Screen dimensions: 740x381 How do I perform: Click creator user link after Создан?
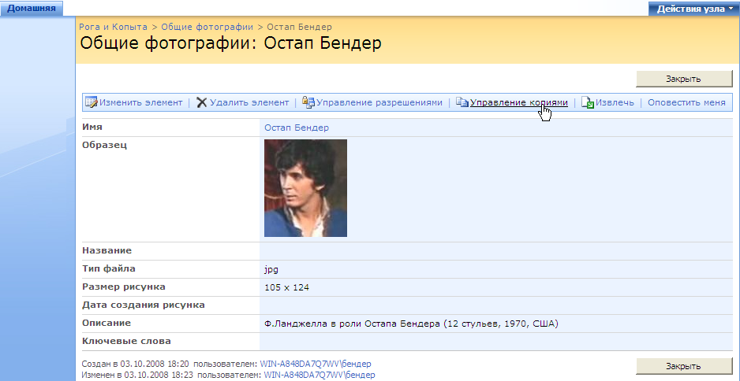point(316,364)
